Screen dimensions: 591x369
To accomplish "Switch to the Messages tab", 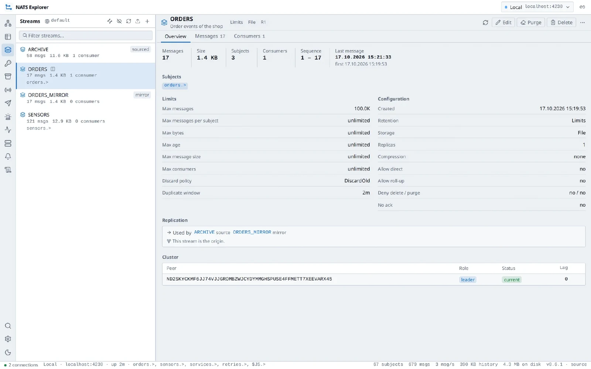I will (x=210, y=36).
